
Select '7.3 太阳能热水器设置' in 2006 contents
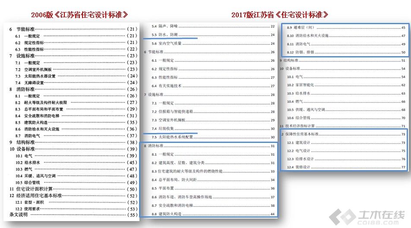click(35, 76)
